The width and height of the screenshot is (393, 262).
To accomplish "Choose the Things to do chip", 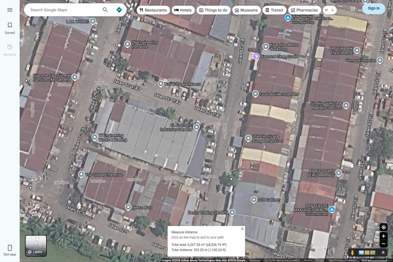I will [213, 10].
